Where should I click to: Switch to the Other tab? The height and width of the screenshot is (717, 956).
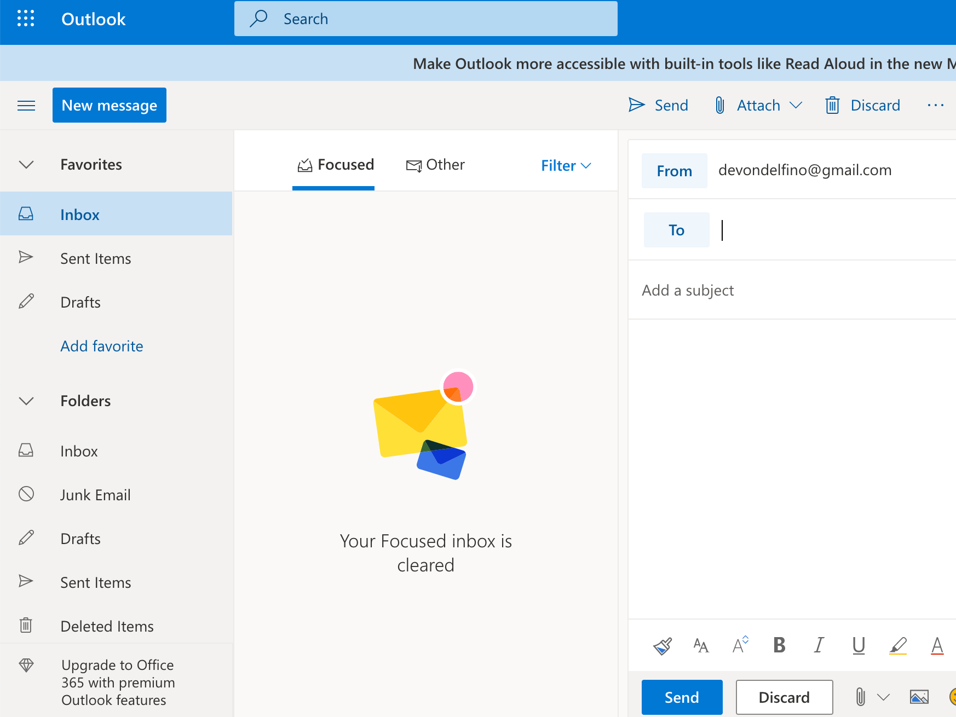click(435, 165)
